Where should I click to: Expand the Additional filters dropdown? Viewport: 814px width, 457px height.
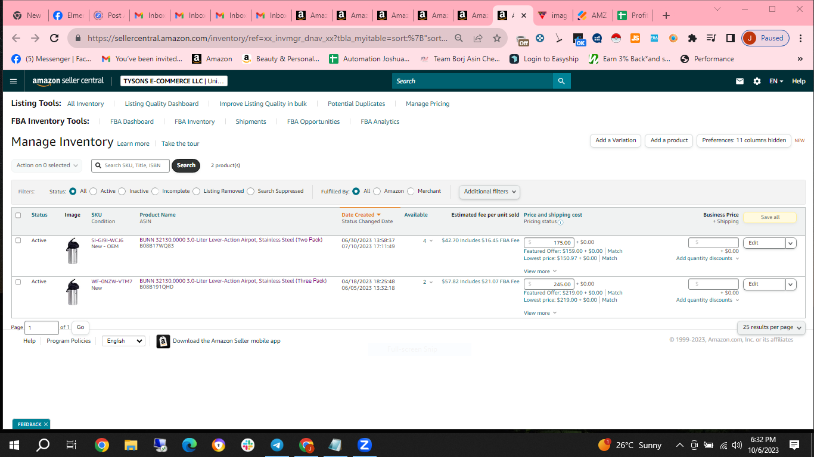(489, 192)
